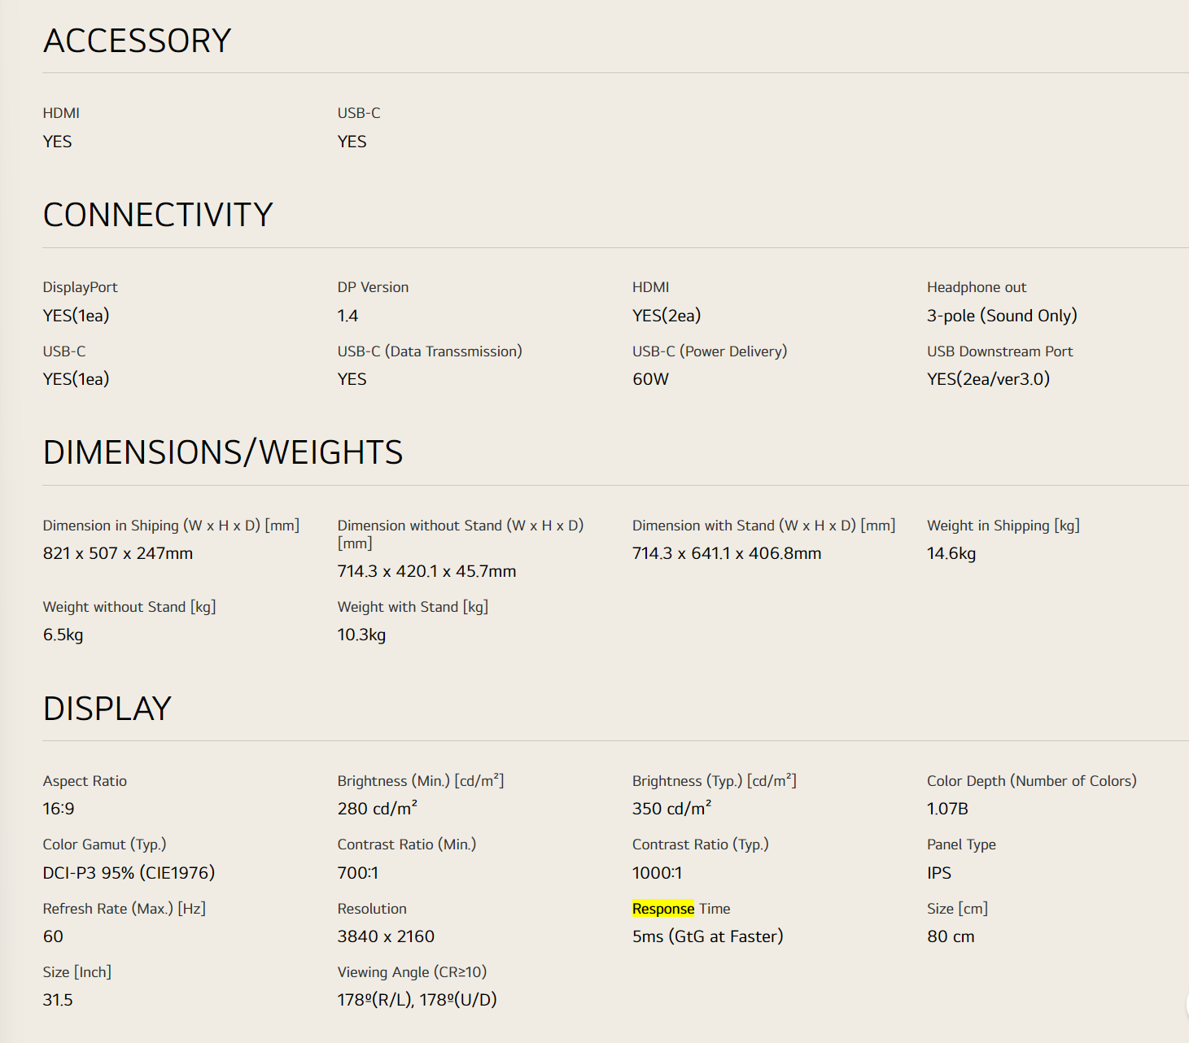Image resolution: width=1189 pixels, height=1043 pixels.
Task: Select the color depth value "1.07B"
Action: tap(948, 809)
